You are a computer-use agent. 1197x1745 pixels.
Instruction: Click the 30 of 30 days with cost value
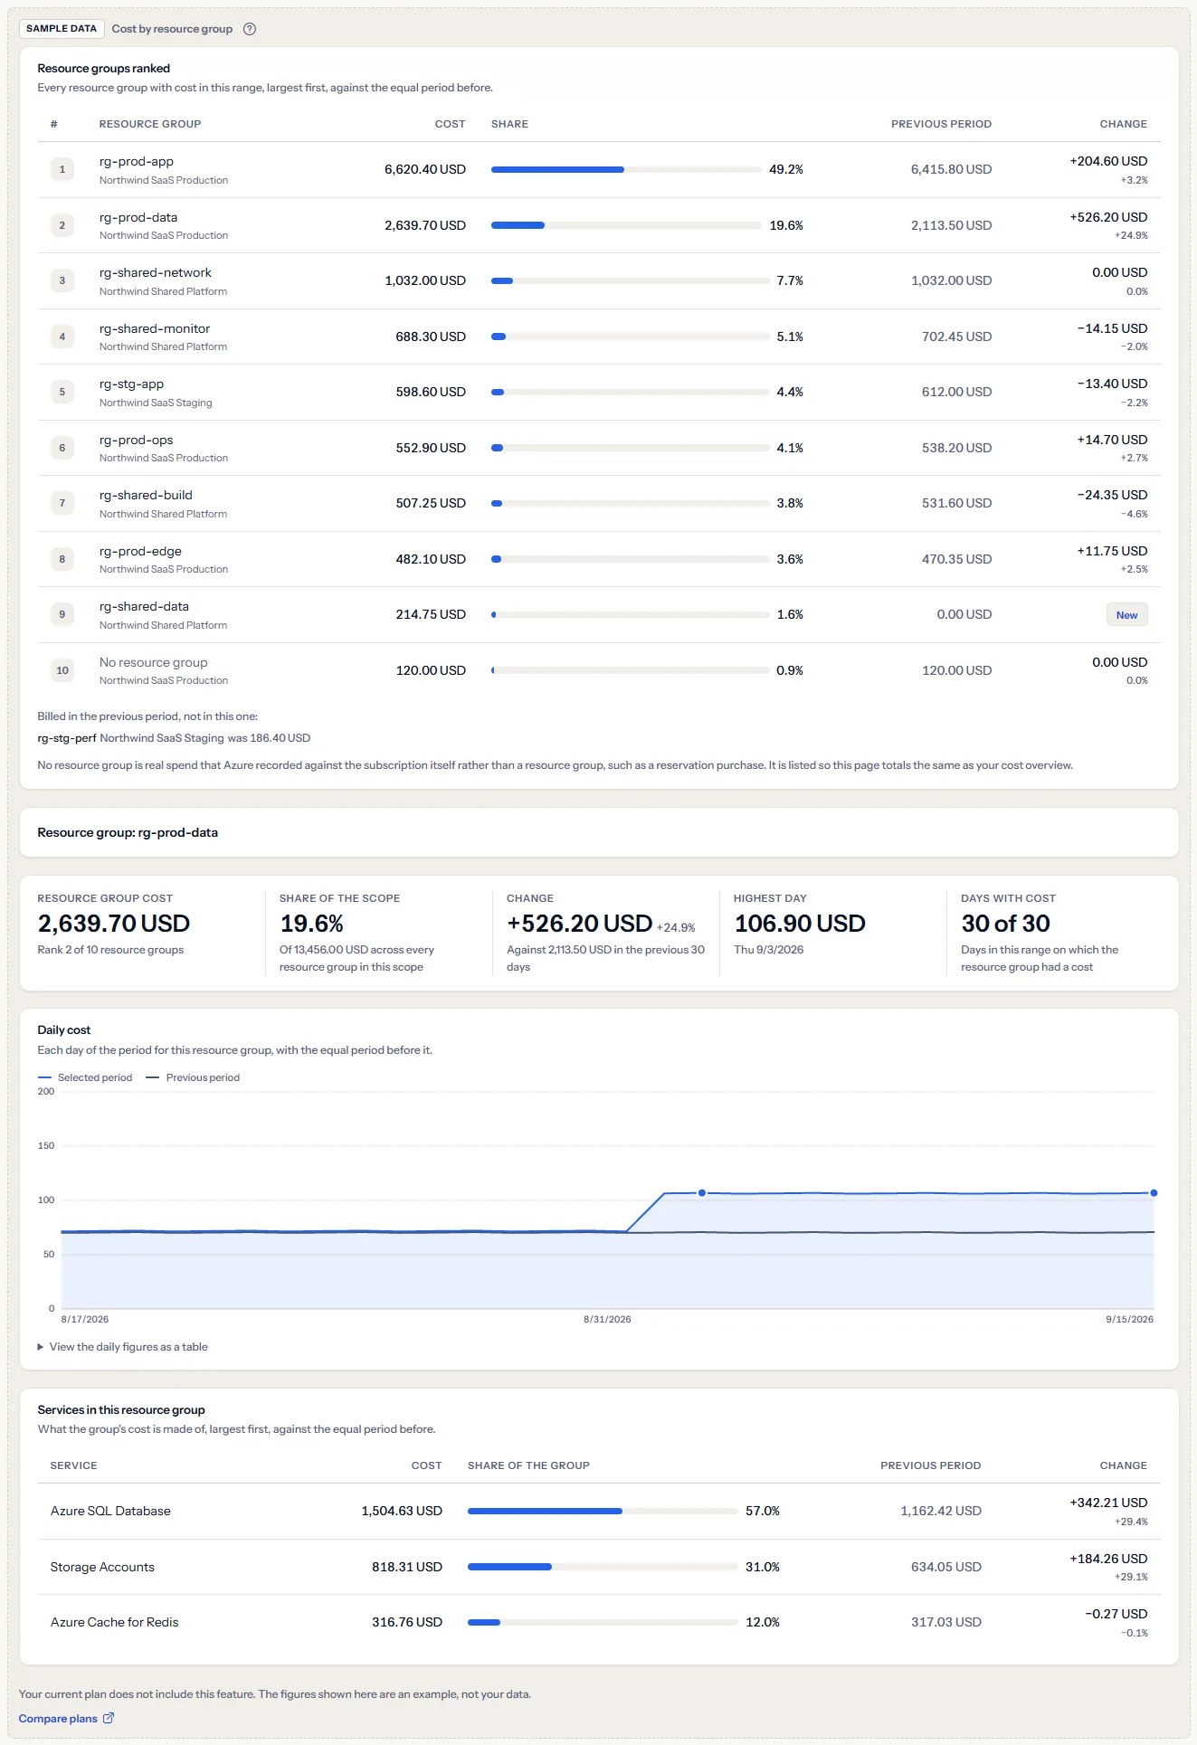1005,924
